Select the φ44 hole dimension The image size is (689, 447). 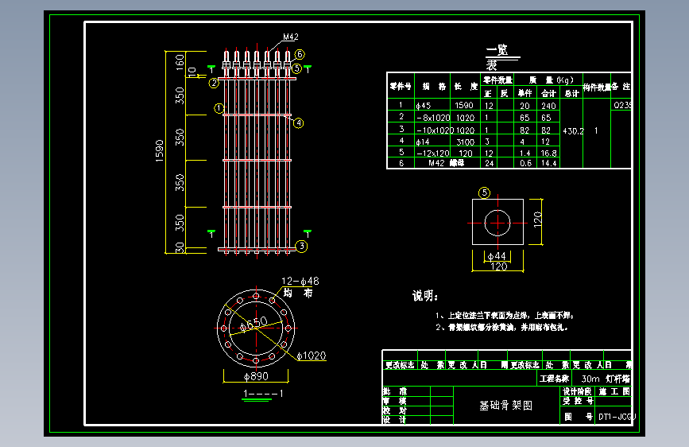[497, 256]
